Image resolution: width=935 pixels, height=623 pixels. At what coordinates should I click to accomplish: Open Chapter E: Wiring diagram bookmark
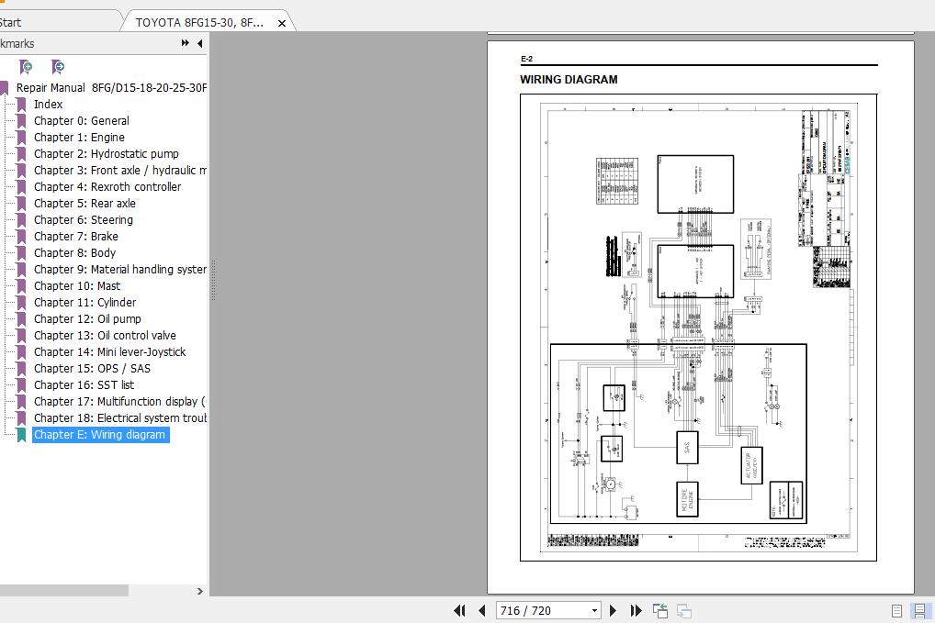(101, 434)
